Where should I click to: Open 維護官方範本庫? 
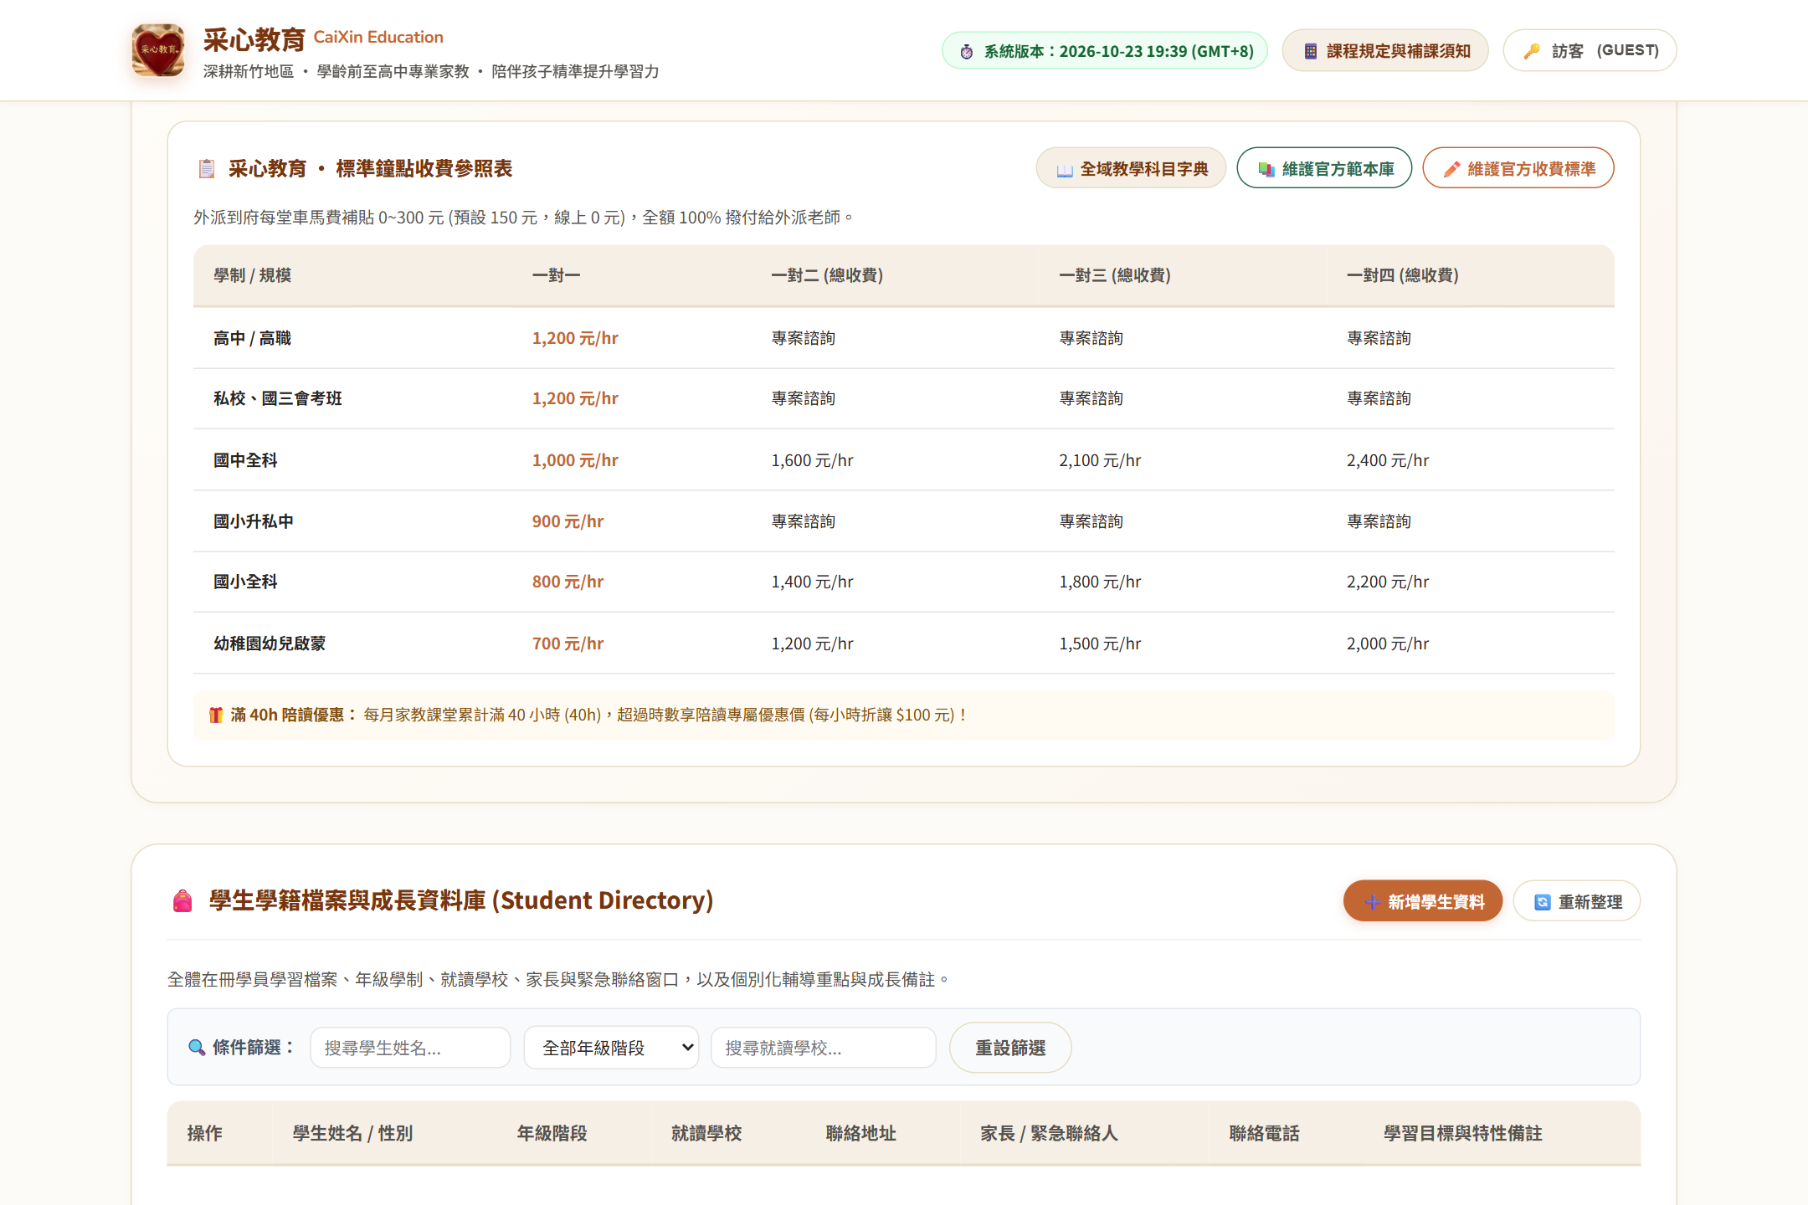(1324, 168)
